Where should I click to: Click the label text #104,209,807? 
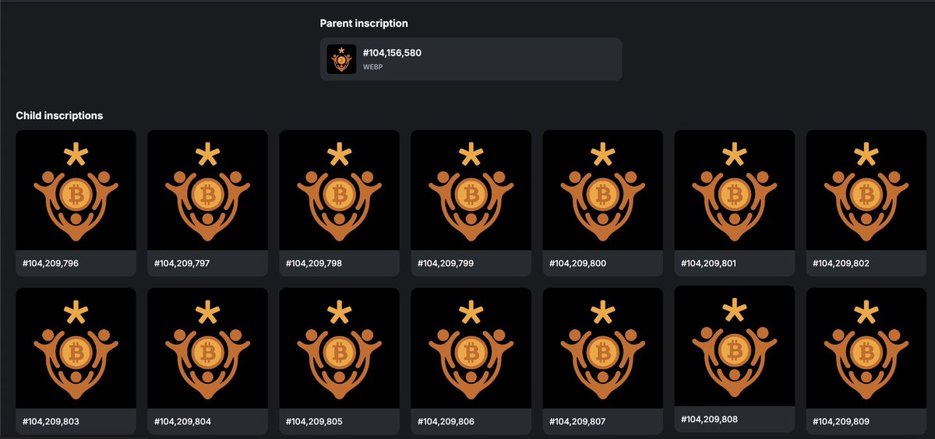point(577,421)
